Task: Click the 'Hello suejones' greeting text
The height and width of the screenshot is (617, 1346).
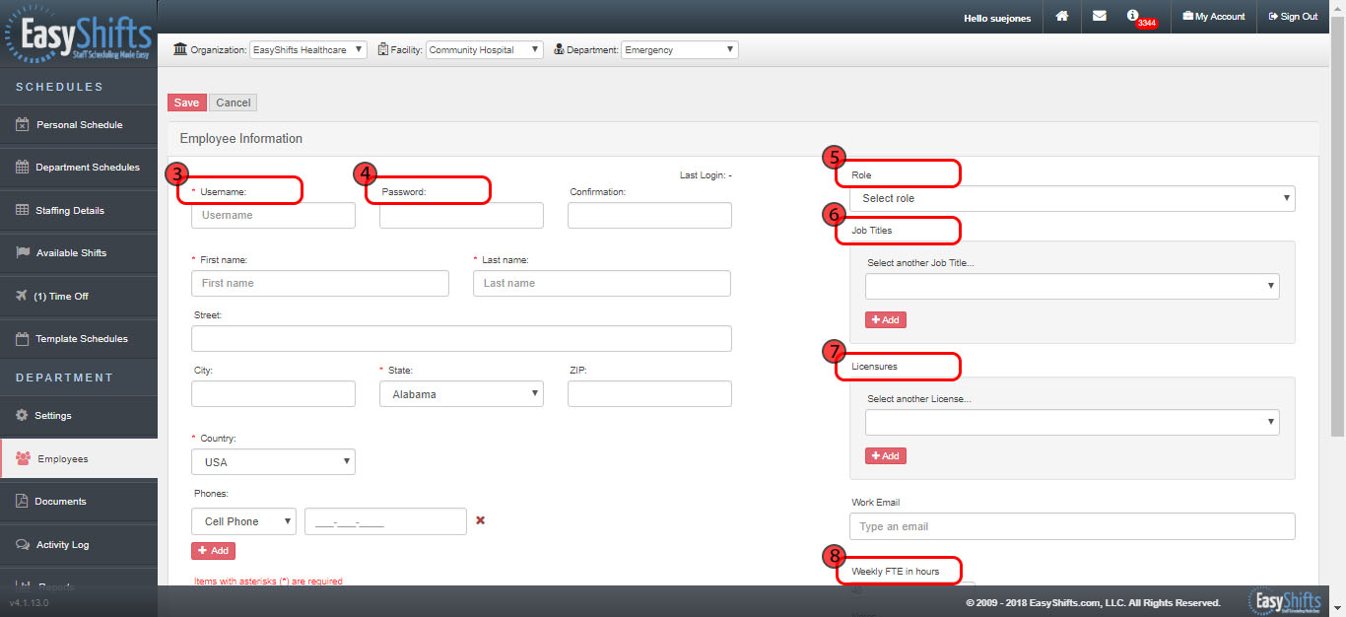Action: [996, 17]
